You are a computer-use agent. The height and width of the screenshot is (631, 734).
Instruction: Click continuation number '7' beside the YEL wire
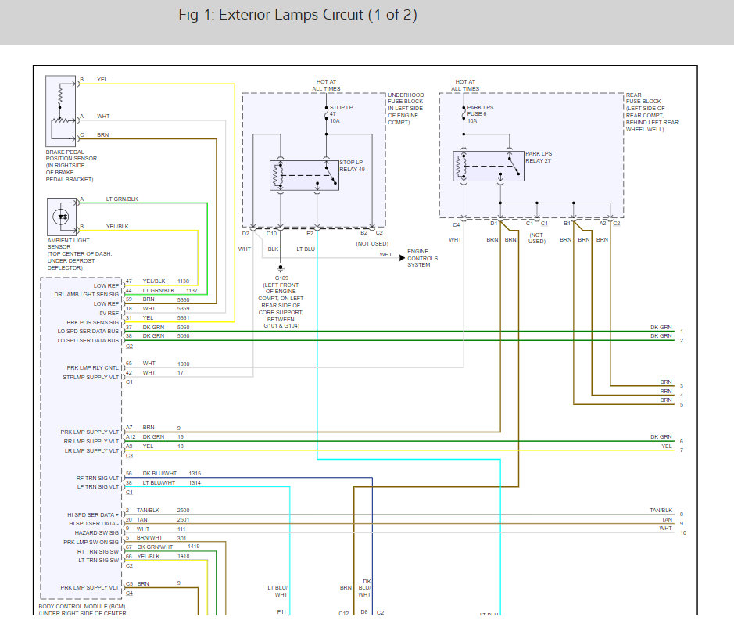pyautogui.click(x=682, y=450)
